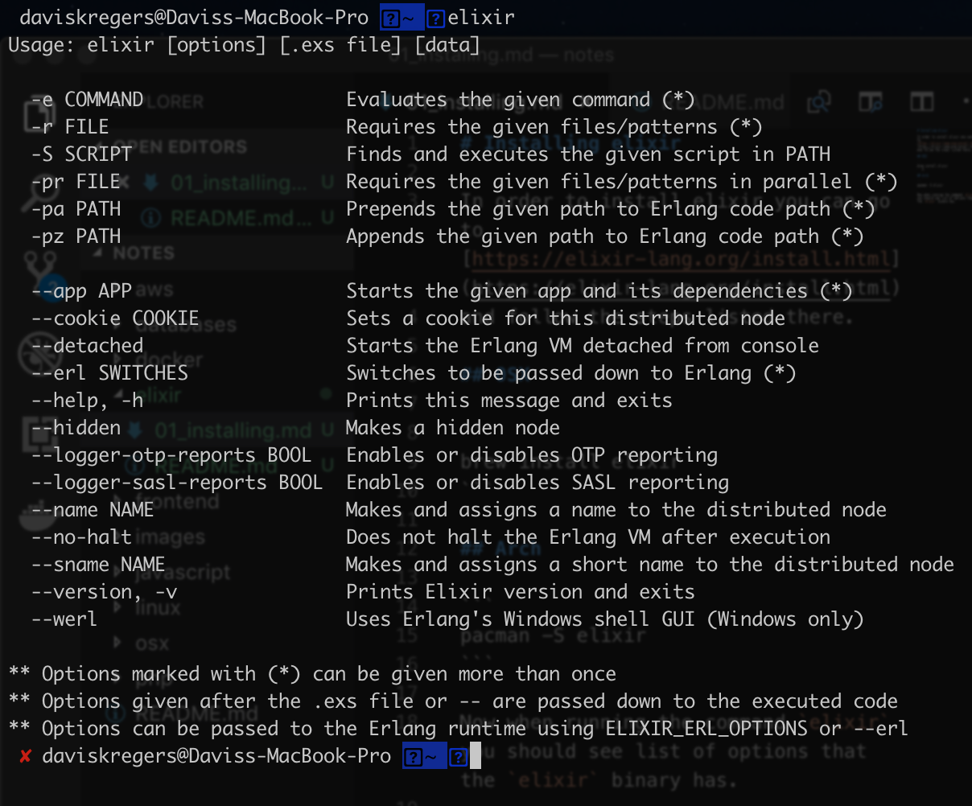Screen dimensions: 972x806
Task: Click 'Makes a hidden node' description text
Action: (x=452, y=428)
